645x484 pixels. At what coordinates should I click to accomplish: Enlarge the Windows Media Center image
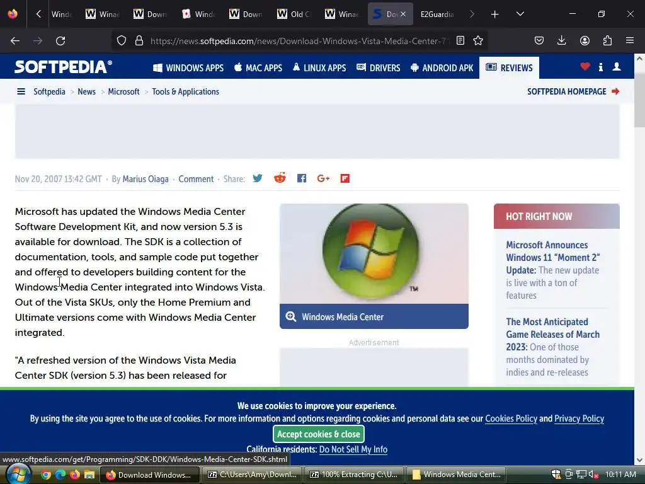374,253
